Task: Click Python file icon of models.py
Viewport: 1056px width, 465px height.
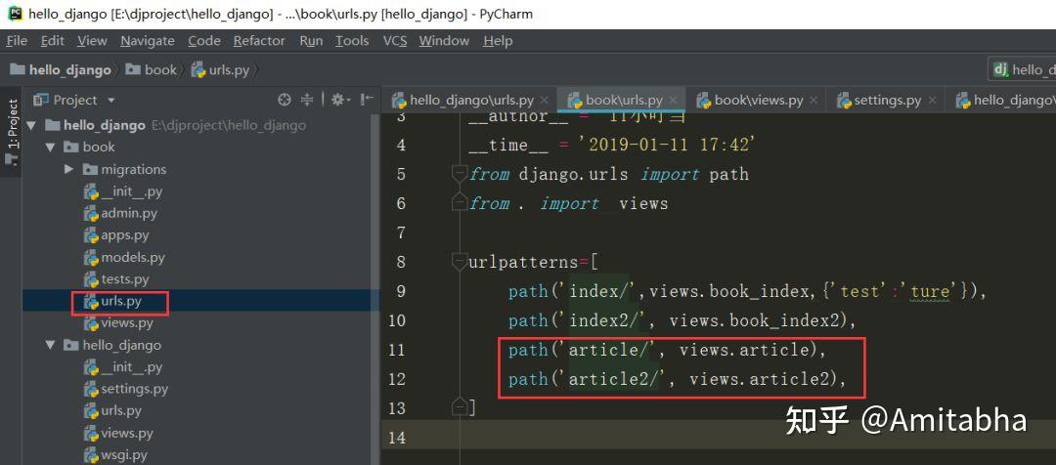Action: [x=91, y=258]
